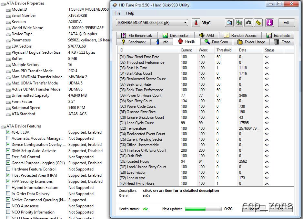
Task: Open the Disk monitor tab
Action: [176, 36]
